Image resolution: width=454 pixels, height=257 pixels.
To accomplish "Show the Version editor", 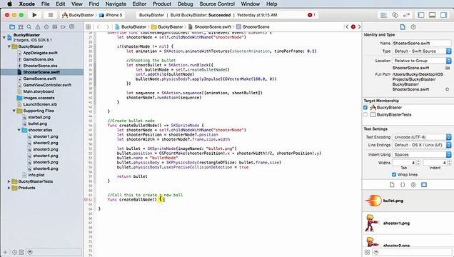I will (406, 15).
